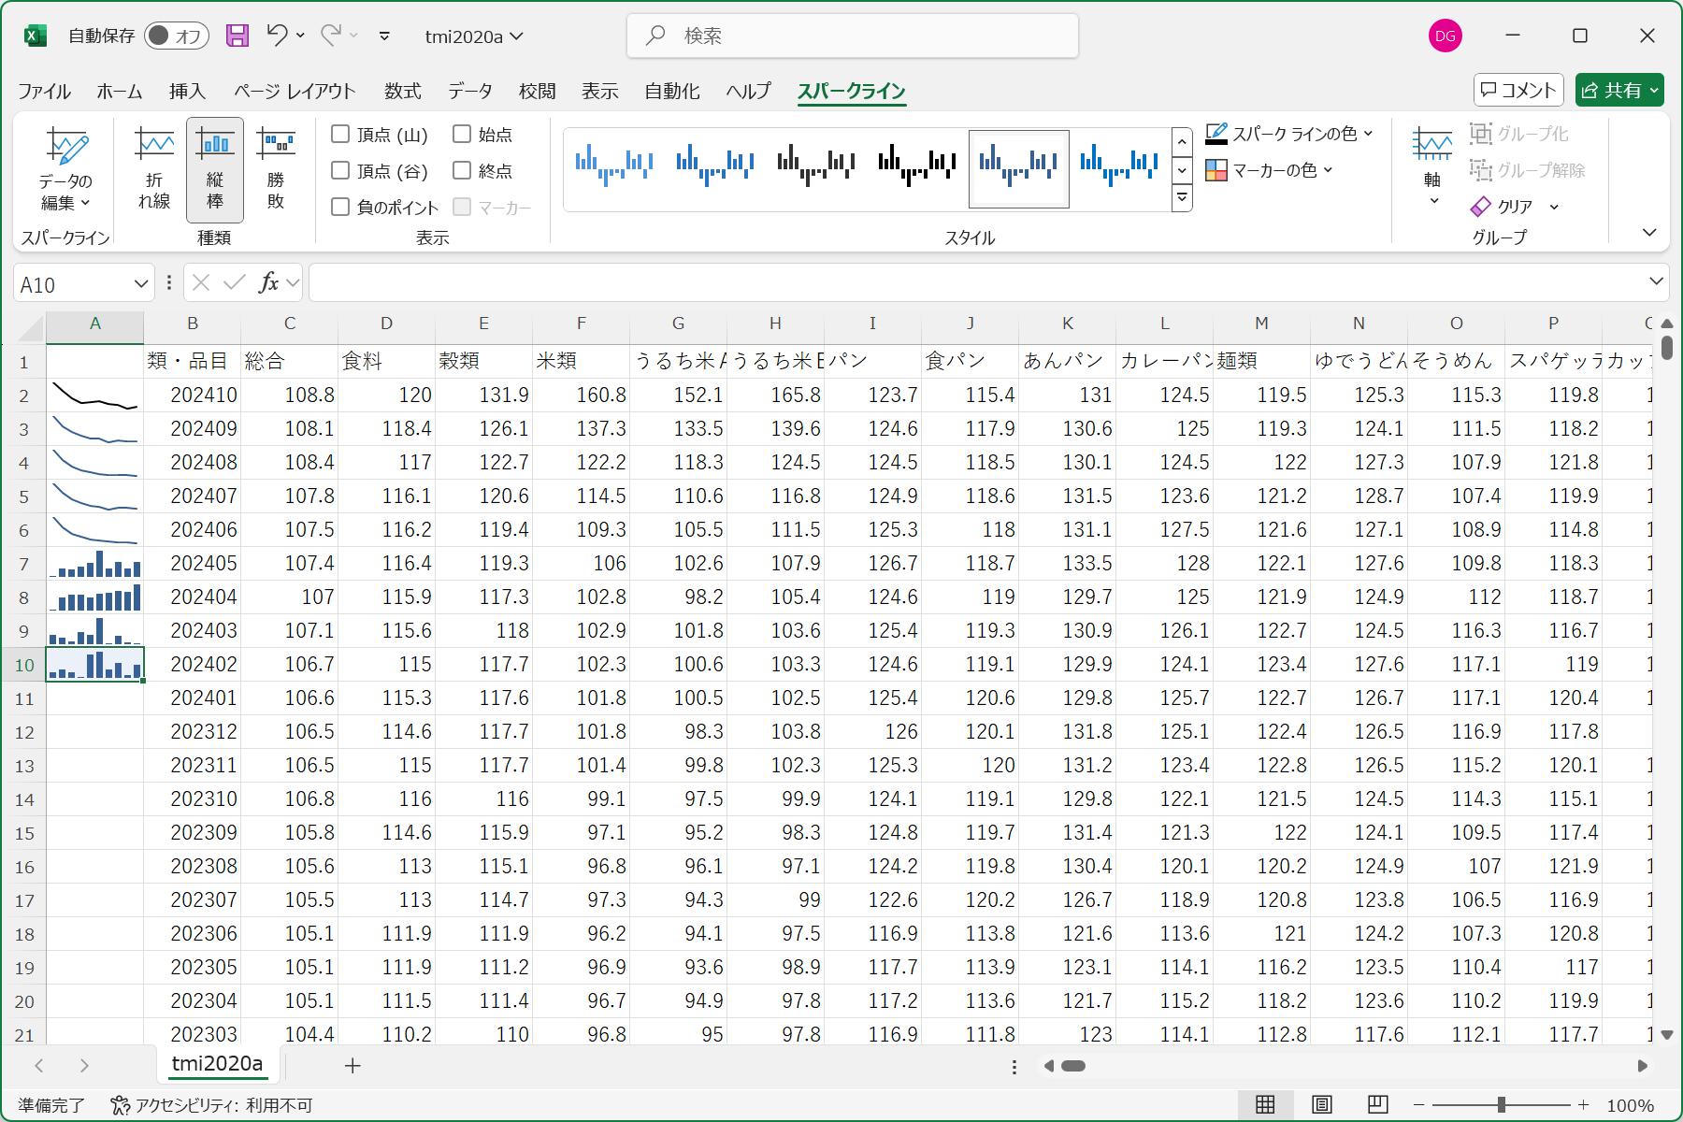1683x1122 pixels.
Task: Click the 100% zoom level
Action: [x=1631, y=1105]
